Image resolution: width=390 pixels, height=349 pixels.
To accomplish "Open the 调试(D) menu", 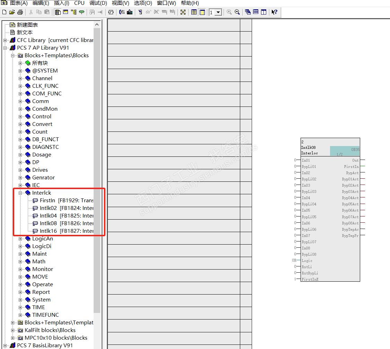I will (x=98, y=3).
